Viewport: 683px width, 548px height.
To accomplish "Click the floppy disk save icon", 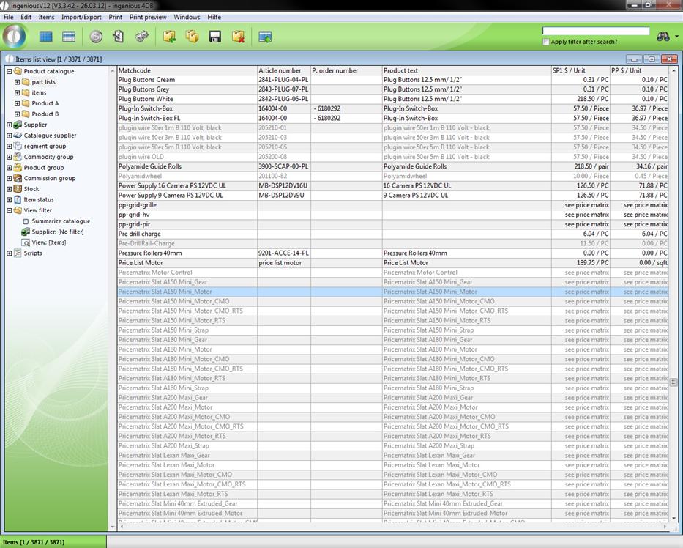I will [x=214, y=37].
